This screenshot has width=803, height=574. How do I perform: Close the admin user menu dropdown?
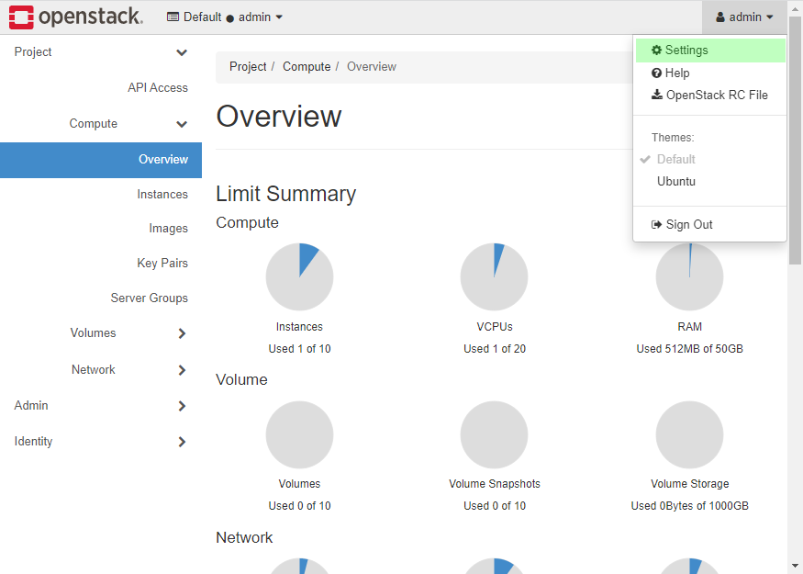(744, 17)
